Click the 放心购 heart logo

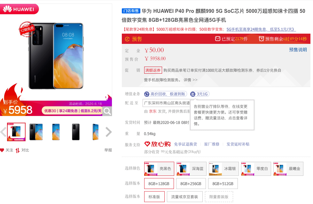click(x=158, y=144)
